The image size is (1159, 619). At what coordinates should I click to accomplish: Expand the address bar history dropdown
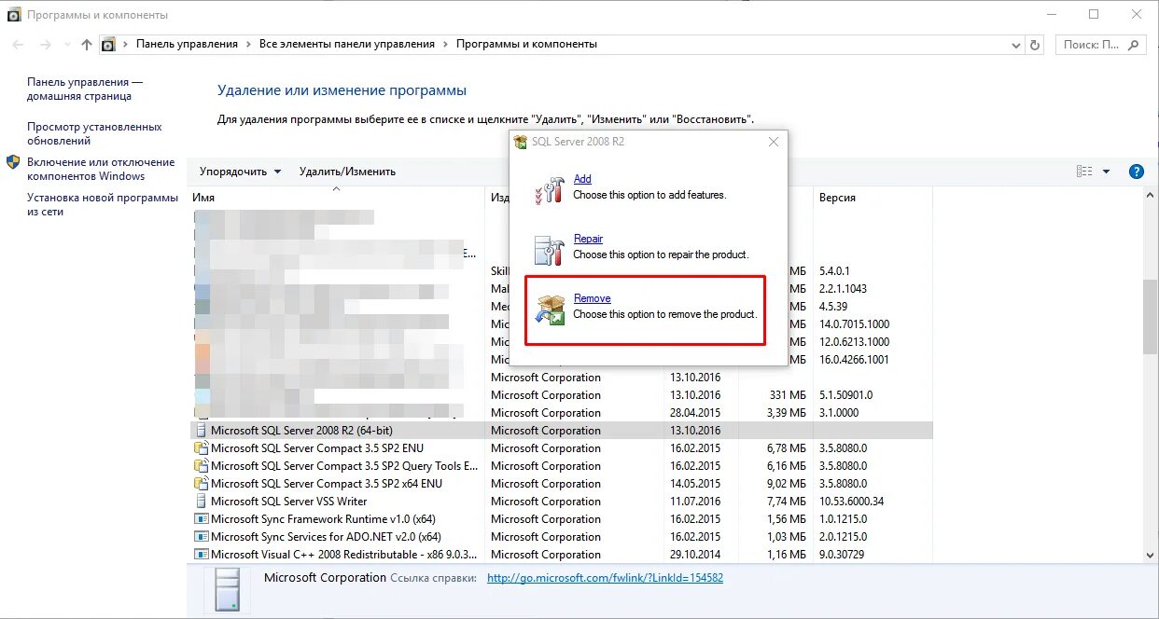1016,45
